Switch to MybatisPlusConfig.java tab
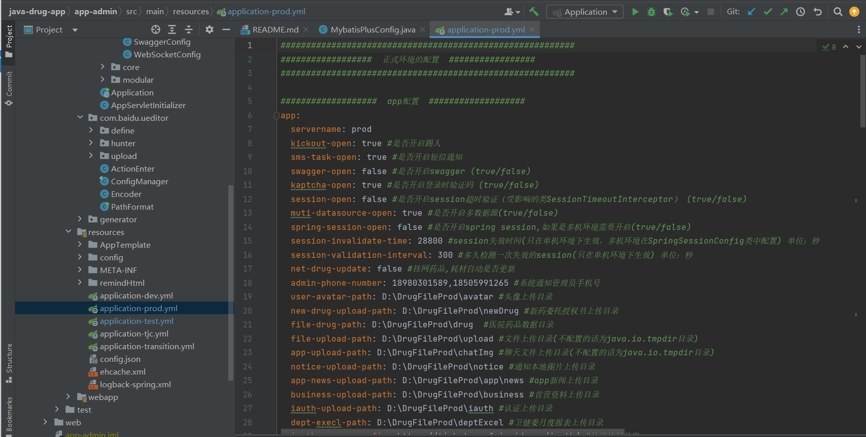The width and height of the screenshot is (866, 437). [x=373, y=29]
